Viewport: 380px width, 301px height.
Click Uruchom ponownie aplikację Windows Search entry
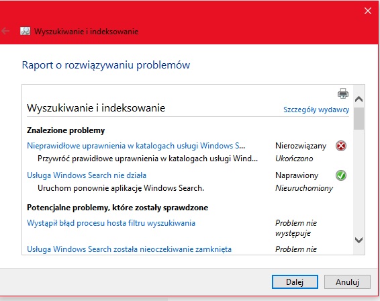pyautogui.click(x=121, y=188)
